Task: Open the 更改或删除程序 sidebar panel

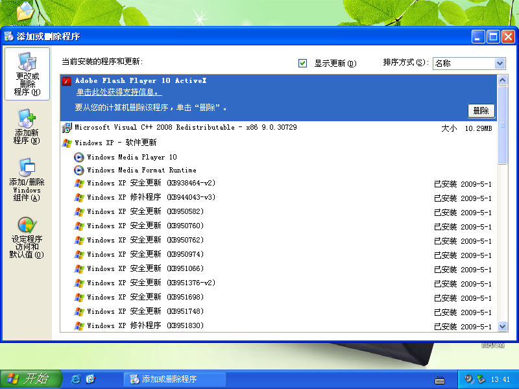Action: [x=27, y=74]
